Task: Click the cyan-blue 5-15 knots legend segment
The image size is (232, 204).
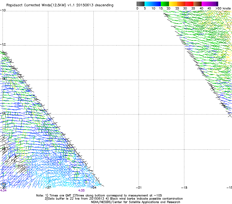Action: 153,4
